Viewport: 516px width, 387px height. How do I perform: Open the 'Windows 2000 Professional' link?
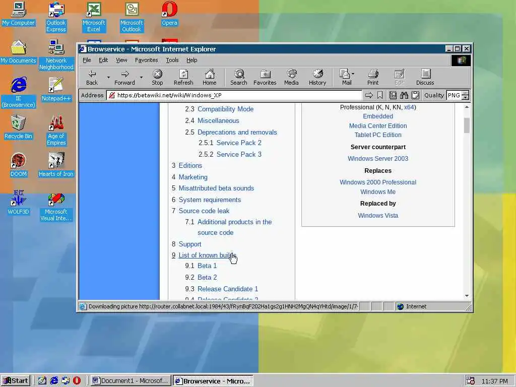(x=378, y=182)
